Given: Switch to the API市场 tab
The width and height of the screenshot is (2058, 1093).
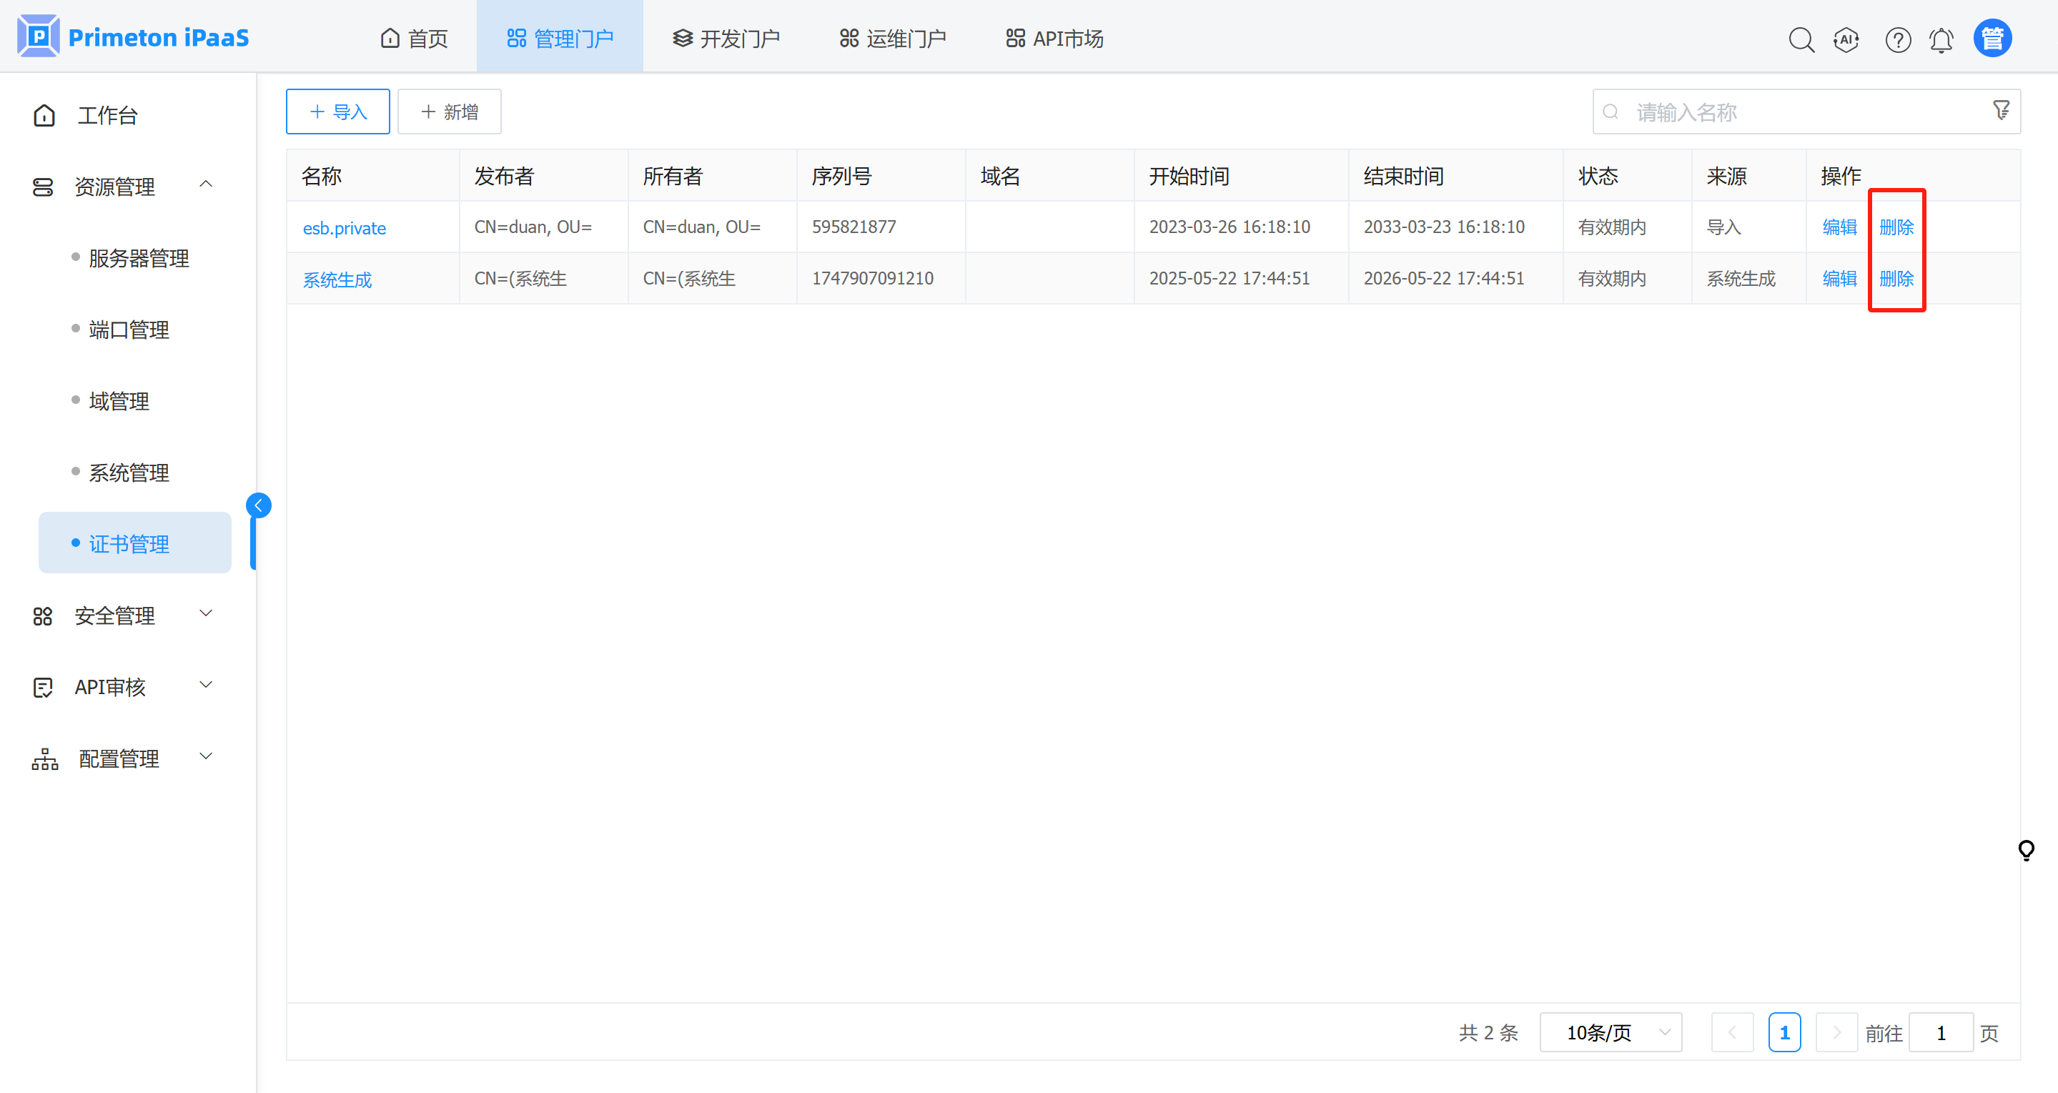Looking at the screenshot, I should [x=1054, y=39].
